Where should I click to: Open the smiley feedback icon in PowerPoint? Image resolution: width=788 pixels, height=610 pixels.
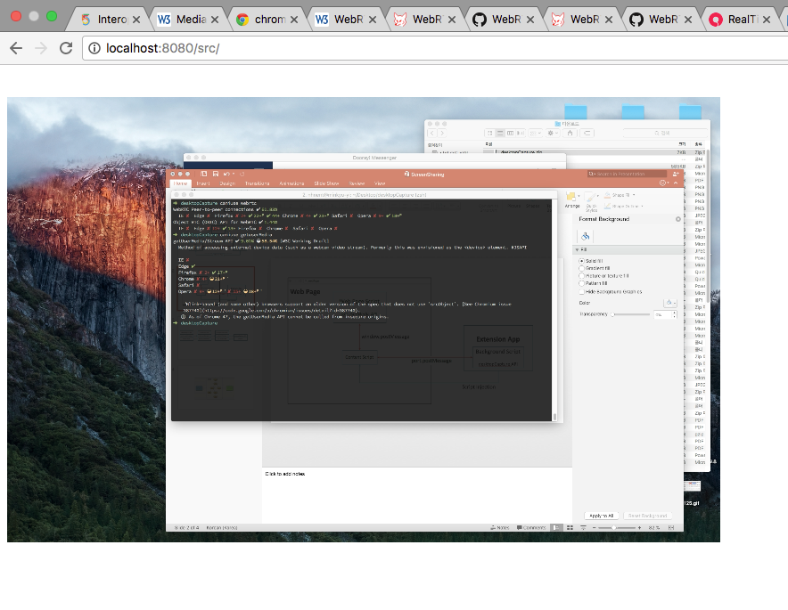click(x=662, y=183)
